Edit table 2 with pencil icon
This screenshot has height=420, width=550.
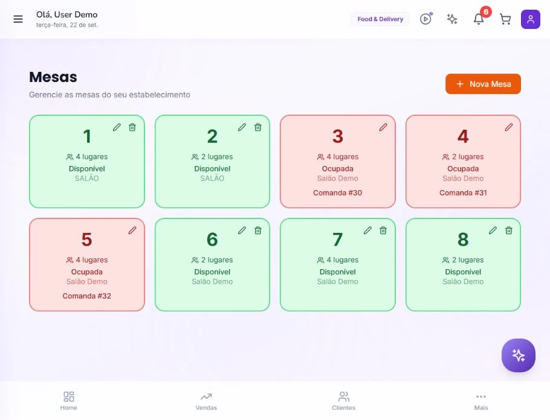(242, 127)
